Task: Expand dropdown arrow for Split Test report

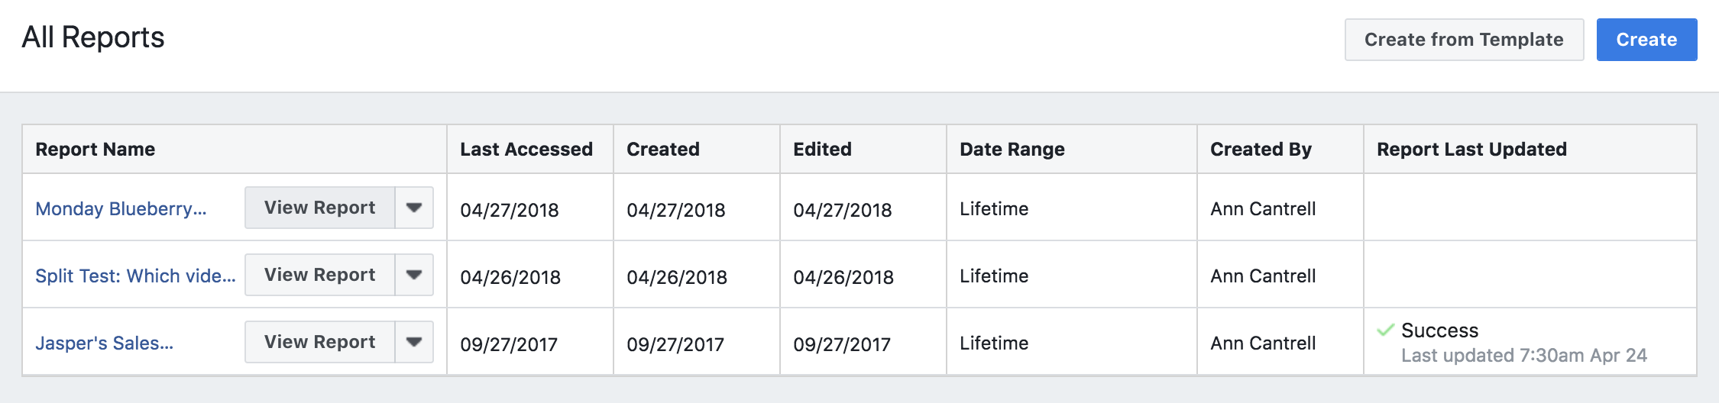Action: coord(414,275)
